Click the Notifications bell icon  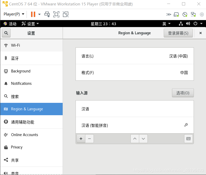(x=6, y=84)
